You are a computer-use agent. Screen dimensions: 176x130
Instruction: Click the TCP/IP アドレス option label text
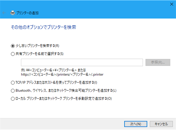[56, 83]
